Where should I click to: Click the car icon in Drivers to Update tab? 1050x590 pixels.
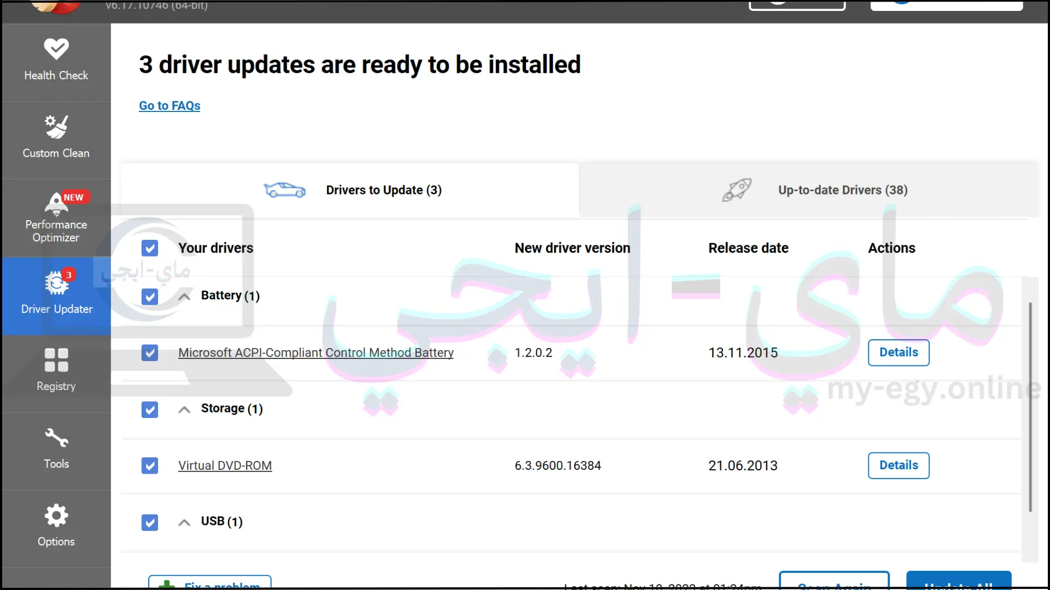(284, 190)
